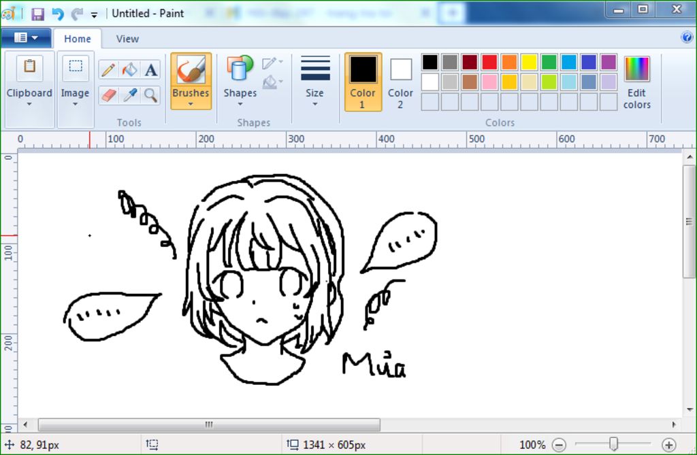The image size is (697, 455).
Task: Click the Save icon in quick access toolbar
Action: coord(38,14)
